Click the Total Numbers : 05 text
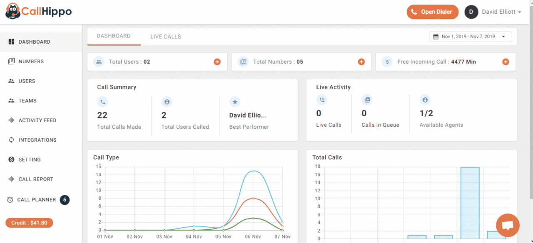This screenshot has width=533, height=243. (x=278, y=61)
